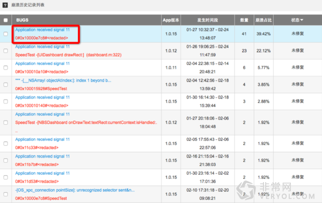Click 未修复 status in 2.88% row
Image resolution: width=322 pixels, height=203 pixels.
click(297, 101)
